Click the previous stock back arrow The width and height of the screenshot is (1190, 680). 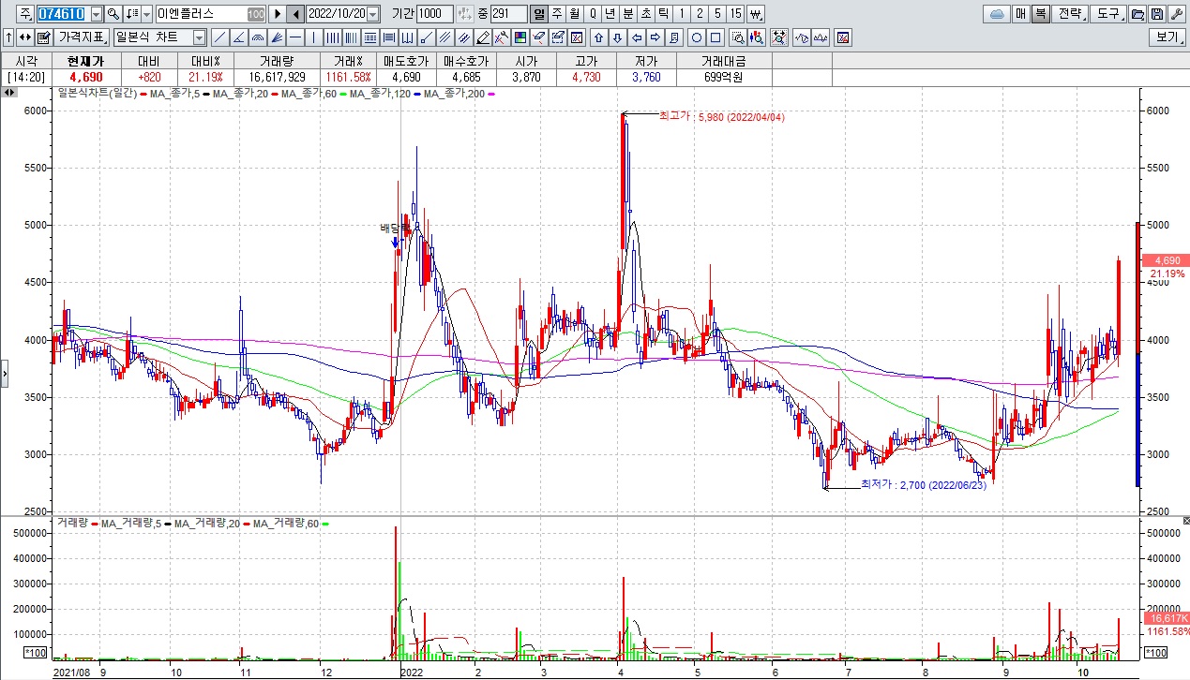(295, 14)
